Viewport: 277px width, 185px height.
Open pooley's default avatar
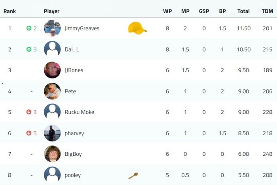point(52,175)
